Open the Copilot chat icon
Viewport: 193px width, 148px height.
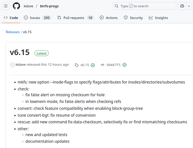pyautogui.click(x=182, y=6)
